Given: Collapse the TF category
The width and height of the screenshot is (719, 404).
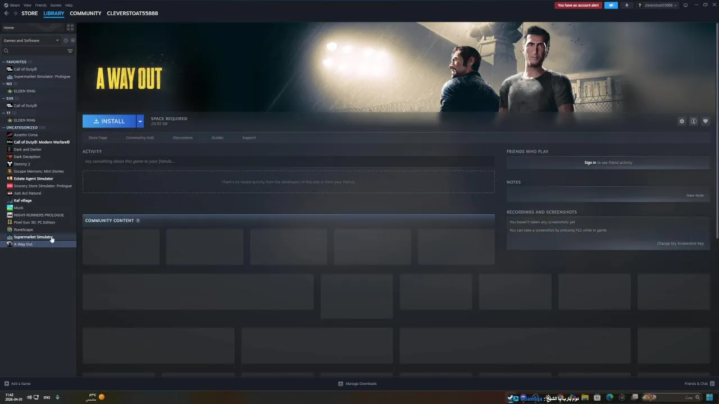Looking at the screenshot, I should coord(3,113).
